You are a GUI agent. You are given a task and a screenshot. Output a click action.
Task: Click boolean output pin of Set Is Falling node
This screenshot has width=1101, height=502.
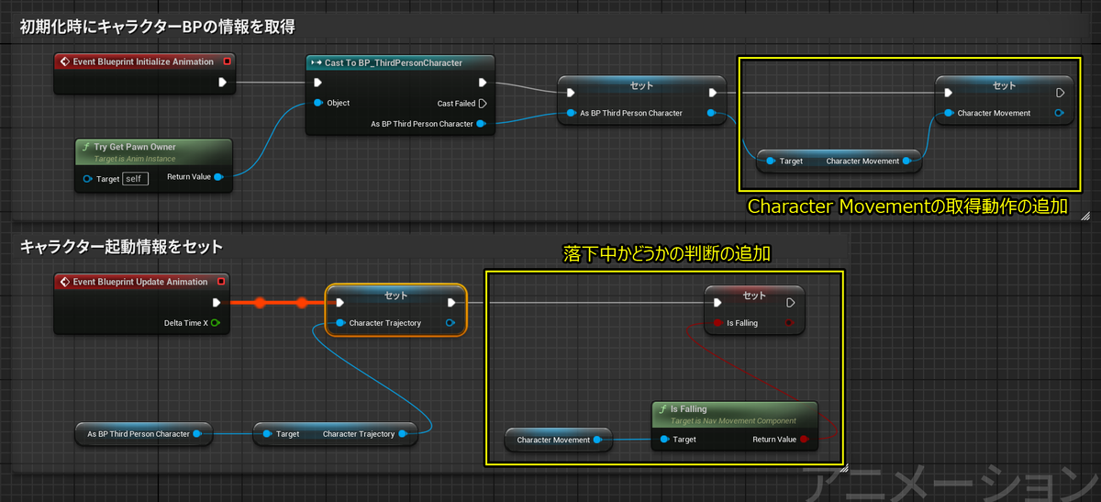pos(789,323)
